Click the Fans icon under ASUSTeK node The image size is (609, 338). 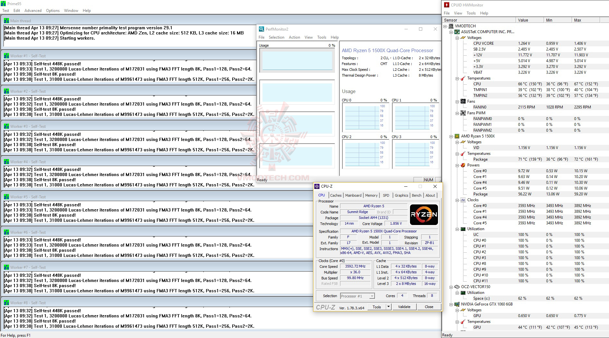463,101
